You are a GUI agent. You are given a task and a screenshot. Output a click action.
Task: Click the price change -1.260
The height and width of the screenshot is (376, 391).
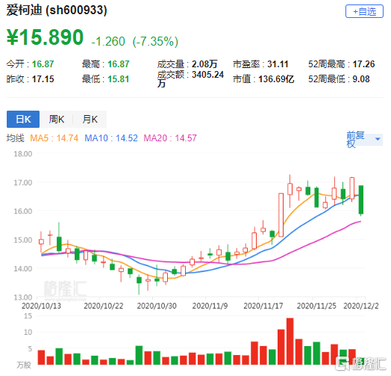click(108, 41)
